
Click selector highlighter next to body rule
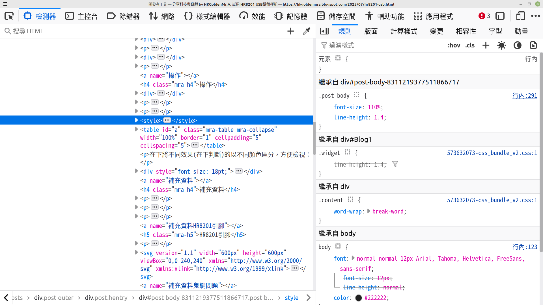coord(338,246)
